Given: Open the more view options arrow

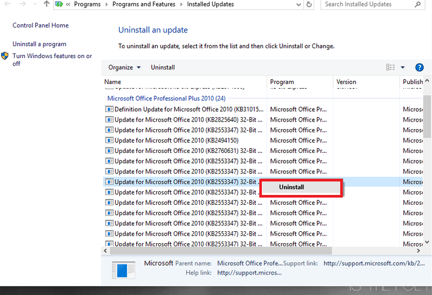Looking at the screenshot, I should click(402, 68).
